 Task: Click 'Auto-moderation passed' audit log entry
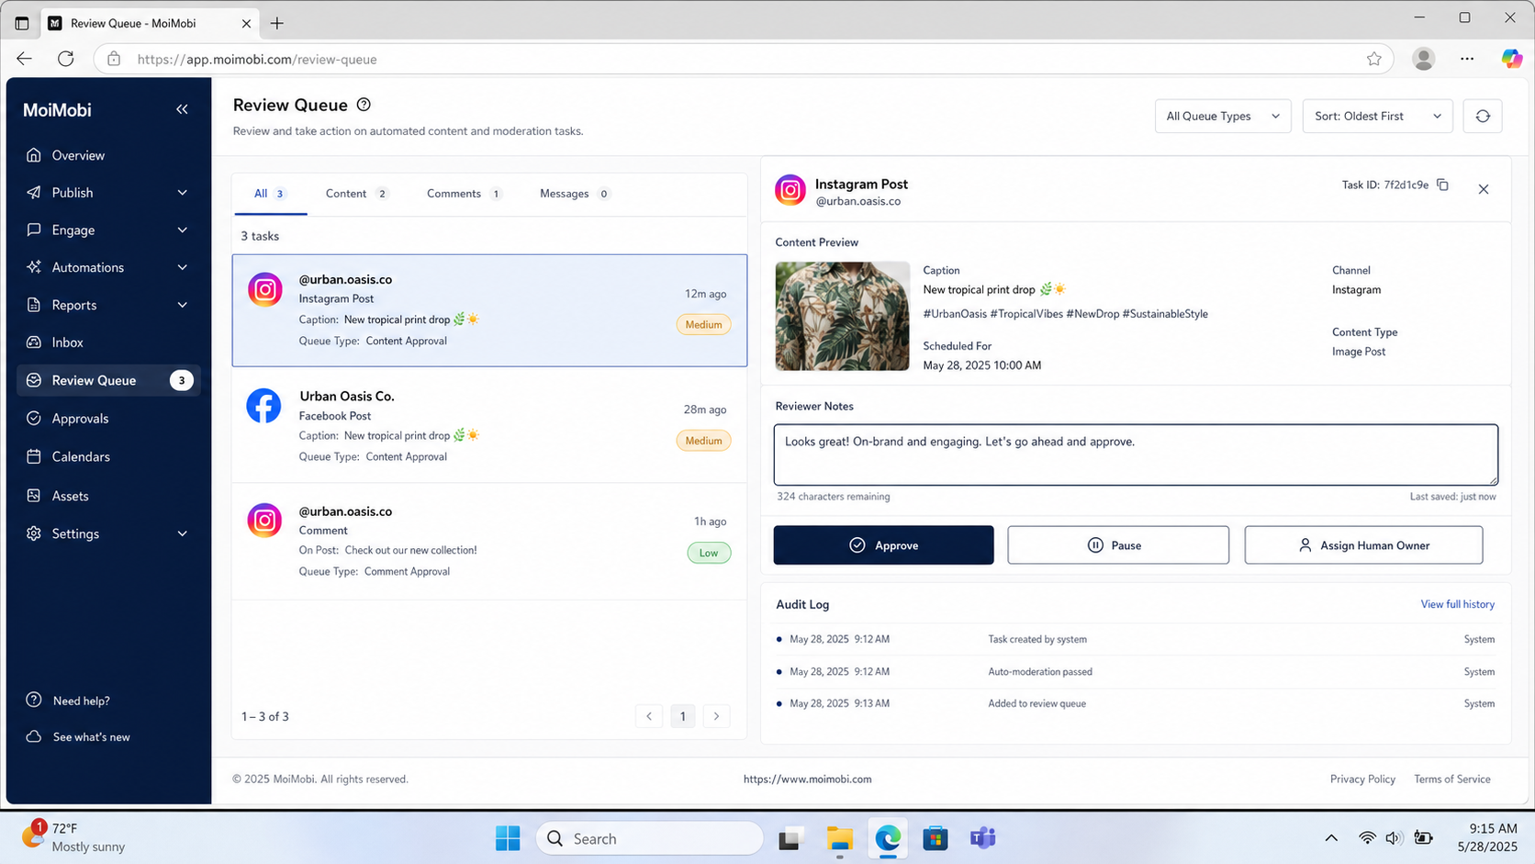tap(1040, 671)
